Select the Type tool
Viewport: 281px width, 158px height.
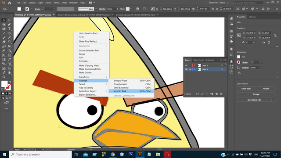point(9,29)
